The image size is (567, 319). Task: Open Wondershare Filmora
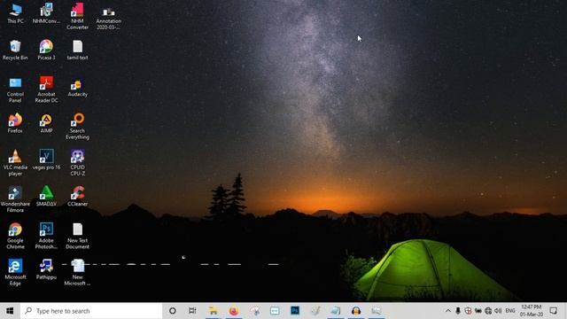click(15, 199)
